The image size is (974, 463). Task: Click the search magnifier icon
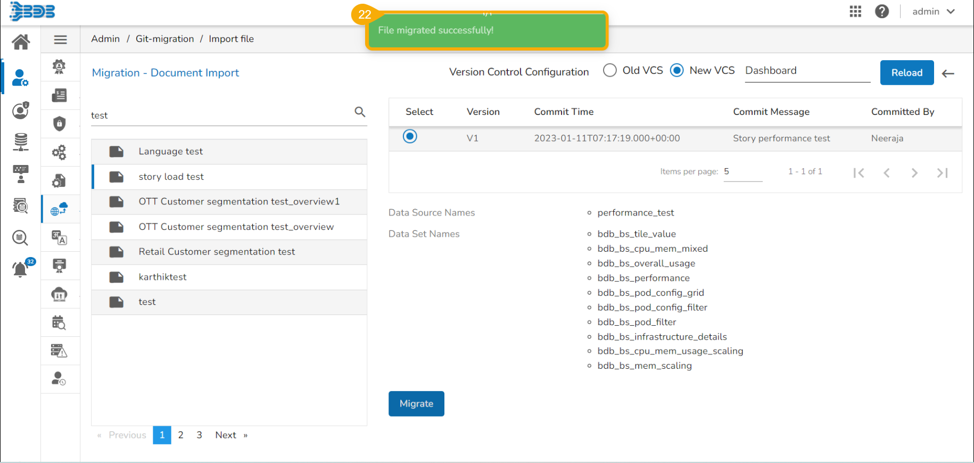(360, 112)
